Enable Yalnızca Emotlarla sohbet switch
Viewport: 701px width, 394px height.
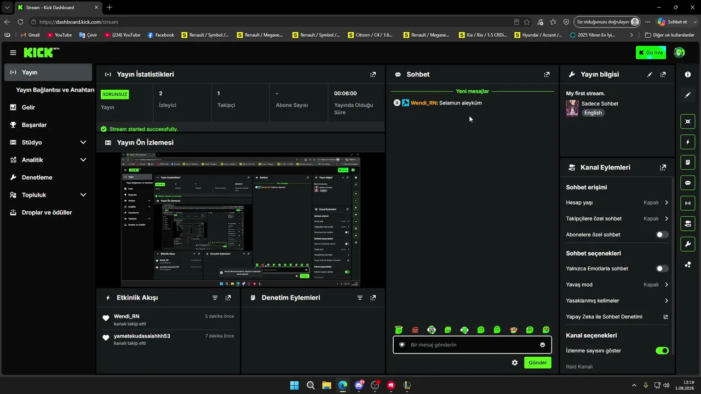tap(662, 269)
